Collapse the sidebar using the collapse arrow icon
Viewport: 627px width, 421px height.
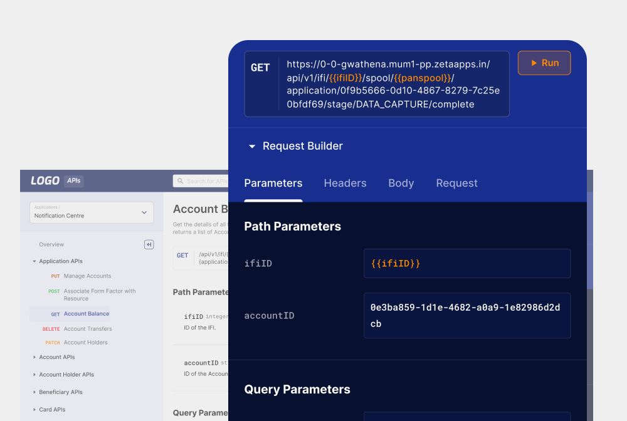point(149,244)
